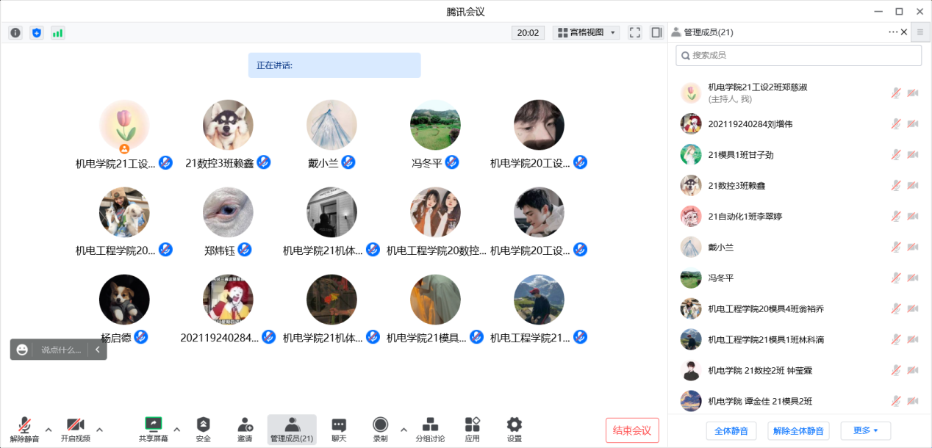Click the meeting info icon
The height and width of the screenshot is (448, 932).
pyautogui.click(x=15, y=32)
